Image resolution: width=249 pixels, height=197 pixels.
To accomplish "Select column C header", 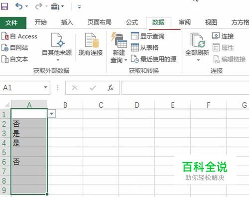I will (x=101, y=105).
